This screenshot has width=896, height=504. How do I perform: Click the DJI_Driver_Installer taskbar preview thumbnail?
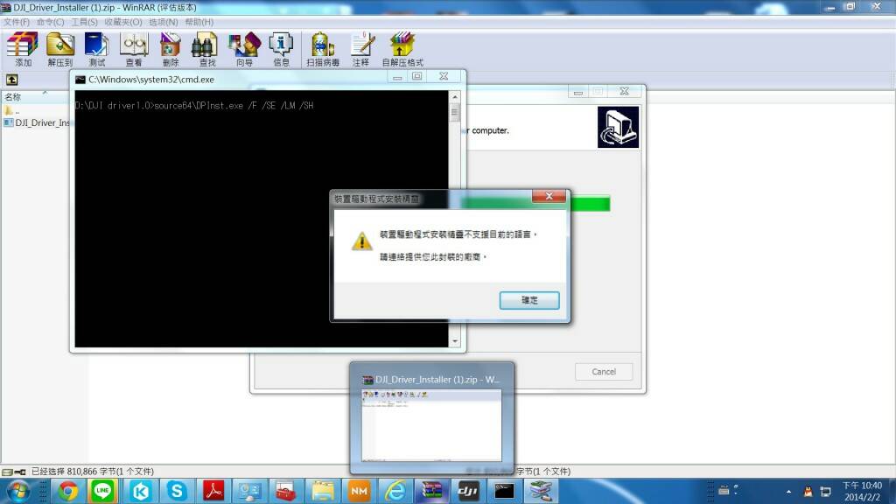click(x=432, y=425)
